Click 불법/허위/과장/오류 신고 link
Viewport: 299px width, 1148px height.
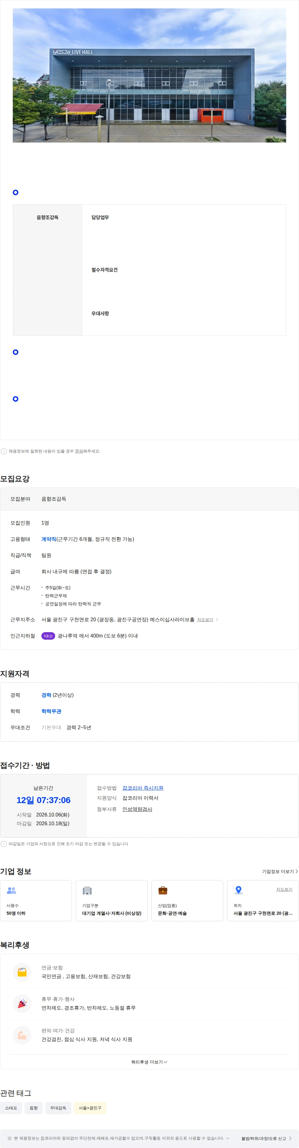pyautogui.click(x=264, y=1138)
